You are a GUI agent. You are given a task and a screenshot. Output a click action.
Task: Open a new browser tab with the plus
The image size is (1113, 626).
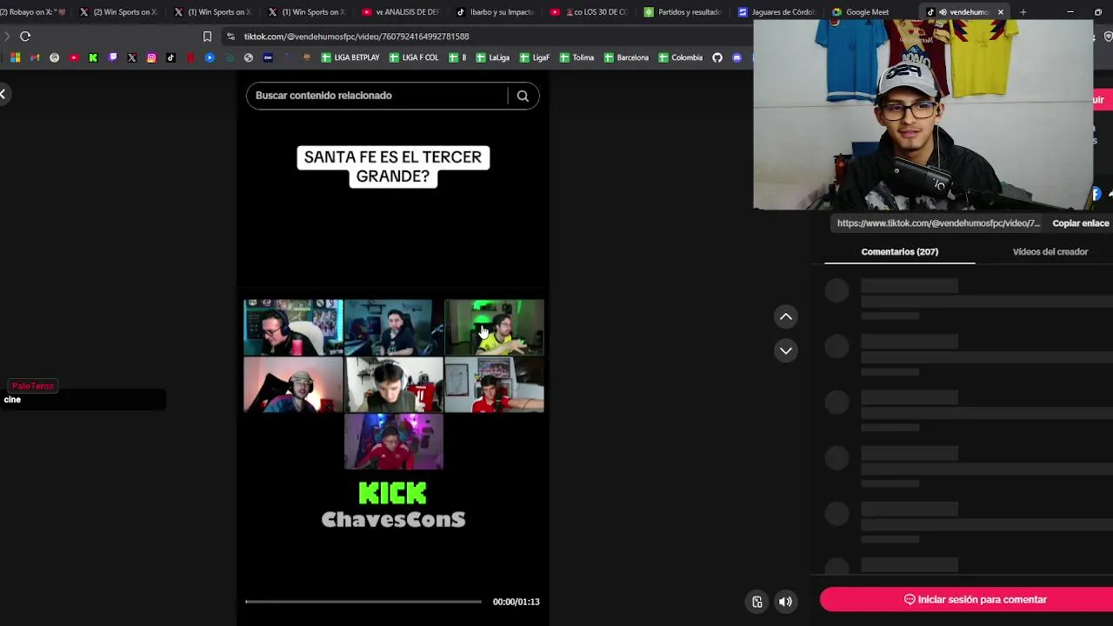click(1023, 12)
